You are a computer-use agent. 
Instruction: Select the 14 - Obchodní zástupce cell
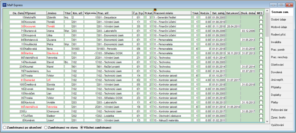(172, 116)
